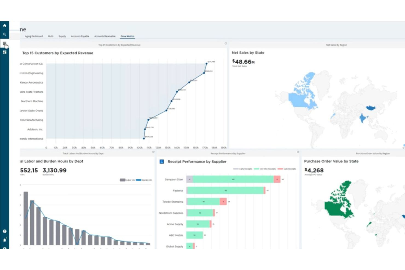Open the Home icon in sidebar
Screen dimensions: 405x270
[5, 25]
